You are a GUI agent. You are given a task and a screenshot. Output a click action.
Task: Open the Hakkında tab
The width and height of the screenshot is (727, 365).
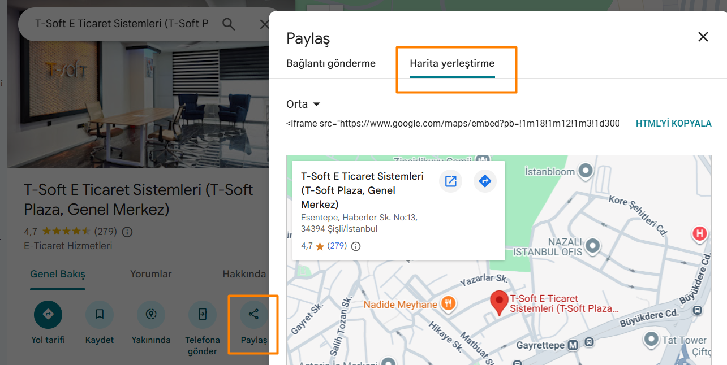[x=244, y=274]
